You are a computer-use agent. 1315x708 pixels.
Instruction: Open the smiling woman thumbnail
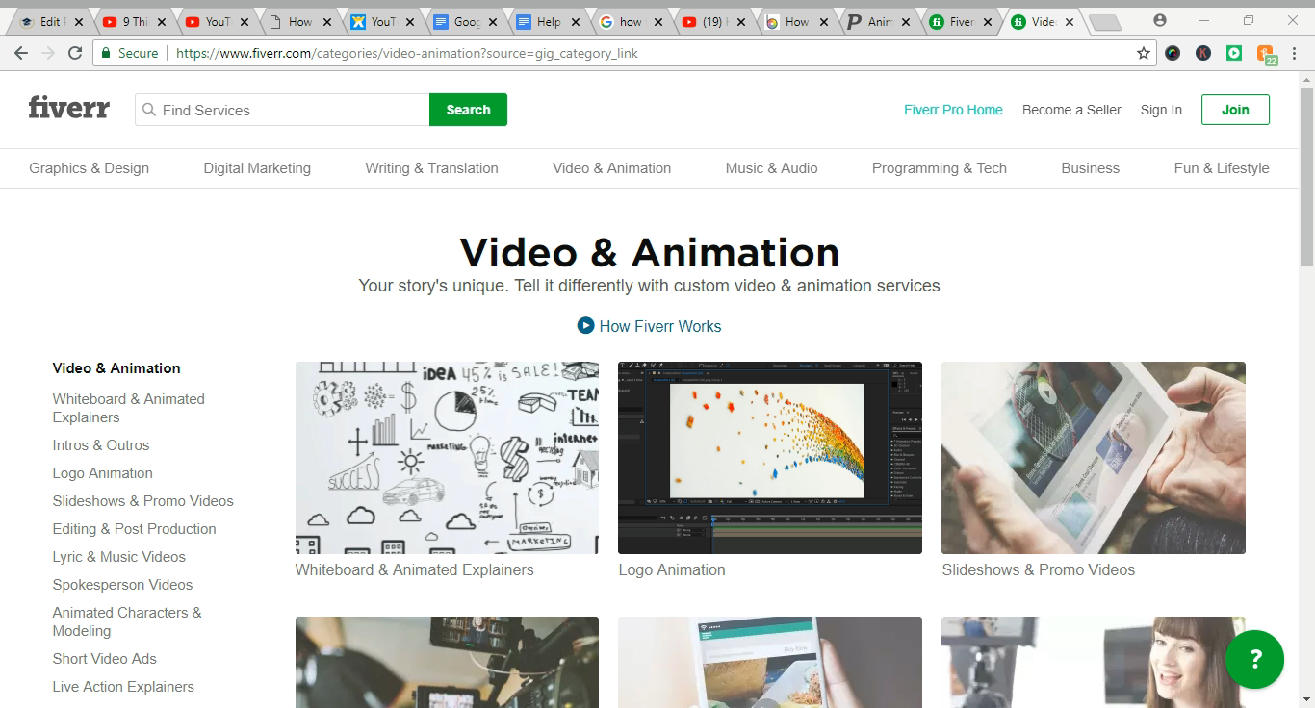pos(1094,662)
